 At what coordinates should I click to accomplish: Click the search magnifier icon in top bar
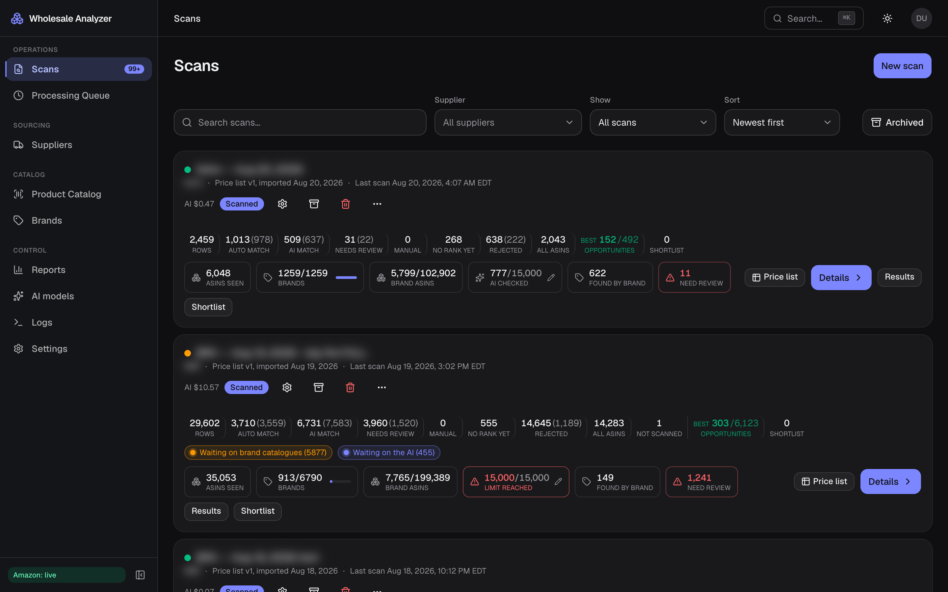tap(777, 18)
